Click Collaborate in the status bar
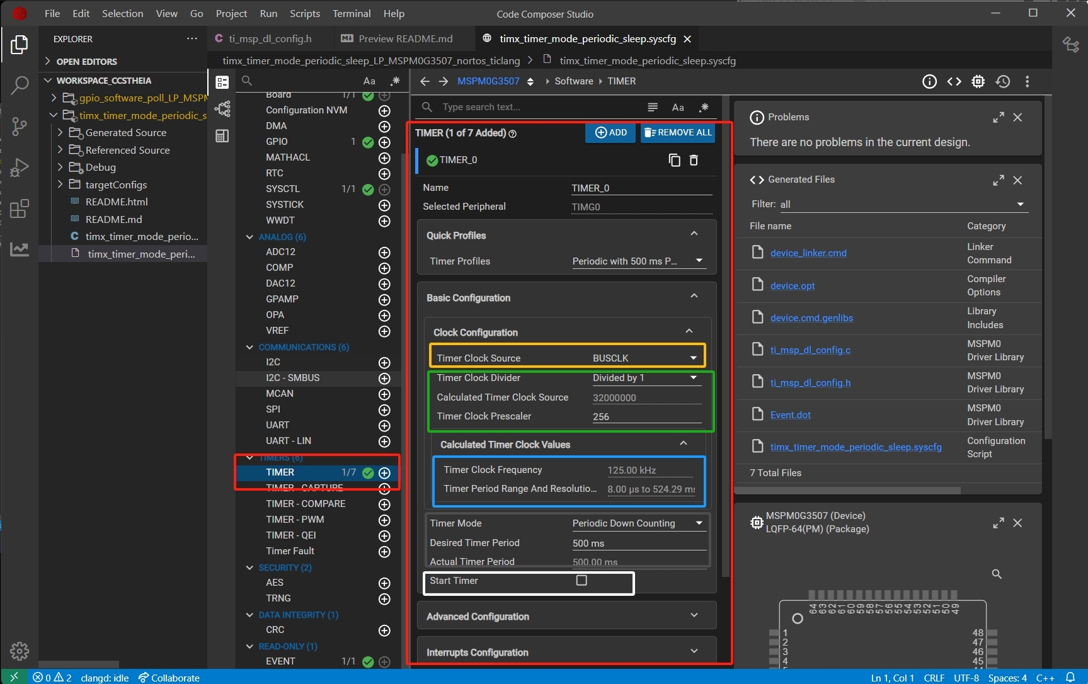This screenshot has width=1088, height=684. pyautogui.click(x=169, y=678)
